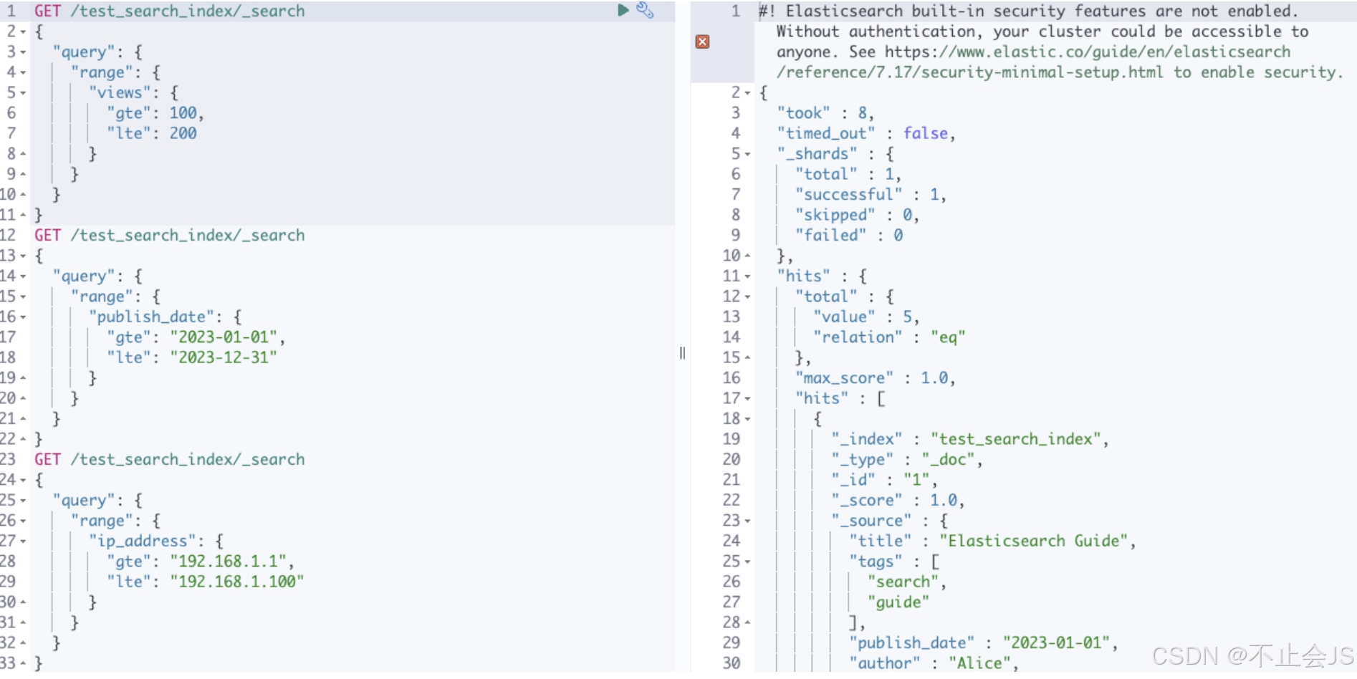Click the "gte": "2023-01-01" line
1357x679 pixels.
pyautogui.click(x=196, y=337)
